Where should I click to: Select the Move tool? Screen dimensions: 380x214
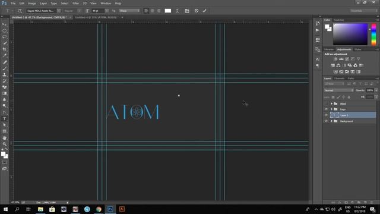(x=4, y=24)
